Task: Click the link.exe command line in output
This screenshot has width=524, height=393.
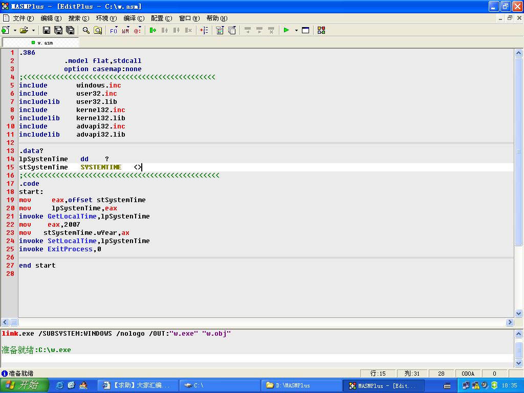Action: (116, 334)
